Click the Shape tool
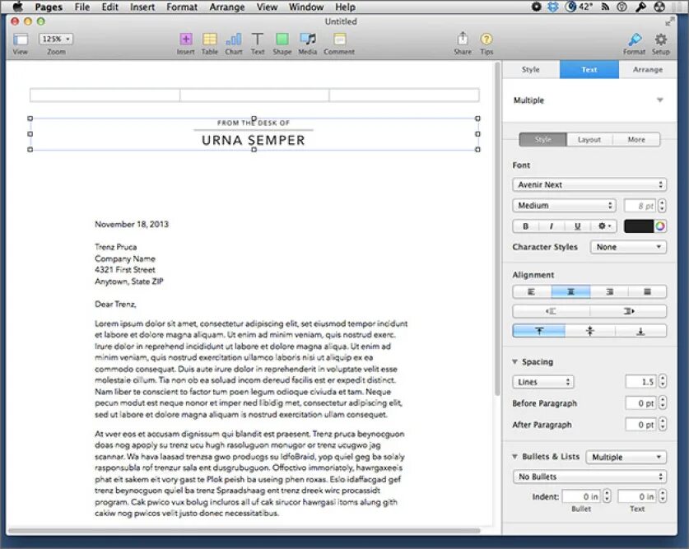Screen dimensions: 689x549 (282, 39)
